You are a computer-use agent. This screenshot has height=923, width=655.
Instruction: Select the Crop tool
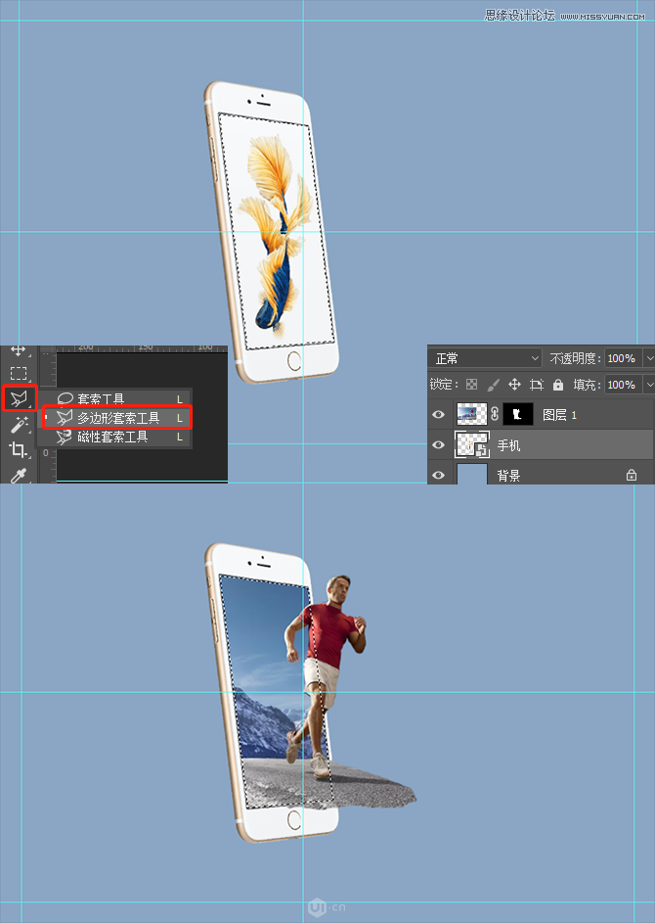pos(19,449)
